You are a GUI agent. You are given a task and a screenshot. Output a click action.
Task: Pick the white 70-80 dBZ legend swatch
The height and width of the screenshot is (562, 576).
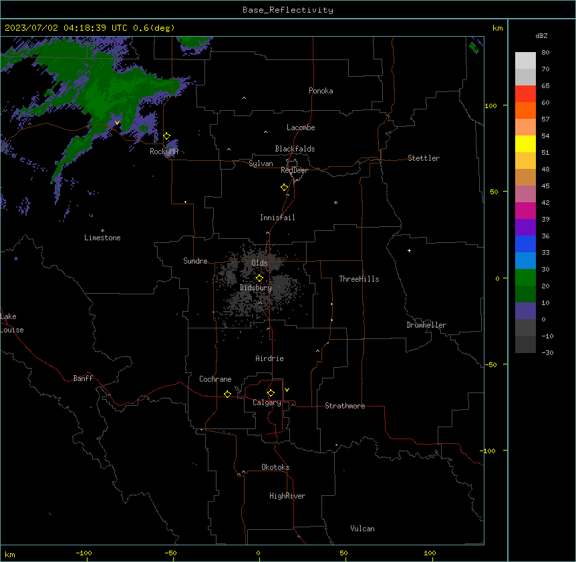[525, 61]
